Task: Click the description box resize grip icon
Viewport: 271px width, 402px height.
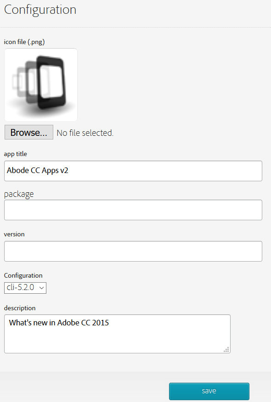Action: (x=226, y=349)
